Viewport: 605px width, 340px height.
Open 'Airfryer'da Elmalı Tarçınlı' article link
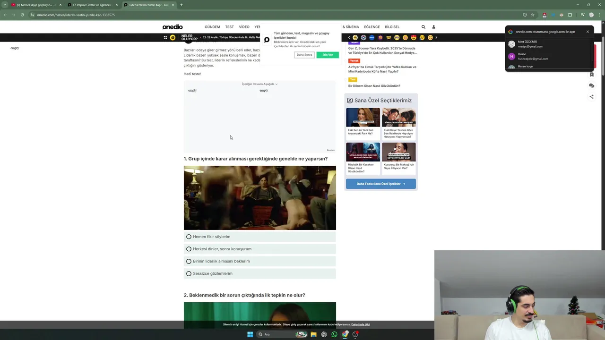[382, 69]
